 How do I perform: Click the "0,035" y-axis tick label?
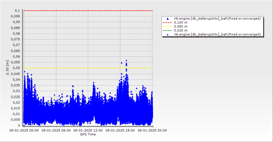tap(15, 85)
